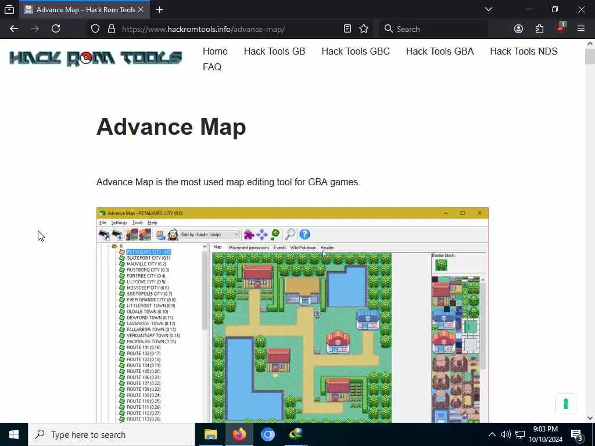This screenshot has height=446, width=595.
Task: Bookmark this page with the star icon
Action: [x=364, y=29]
